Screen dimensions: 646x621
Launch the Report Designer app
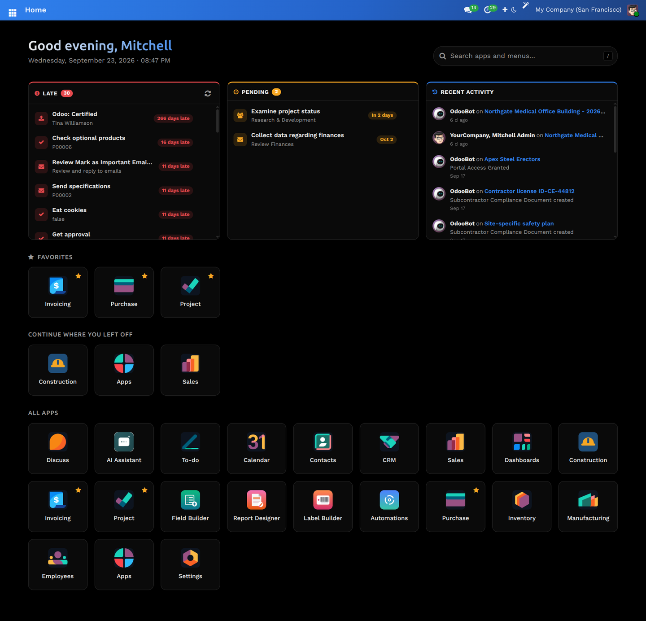tap(257, 507)
